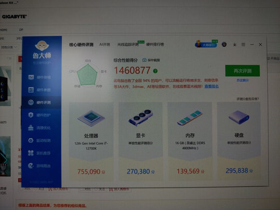Switch to 硬件排行榜 tab

[155, 44]
